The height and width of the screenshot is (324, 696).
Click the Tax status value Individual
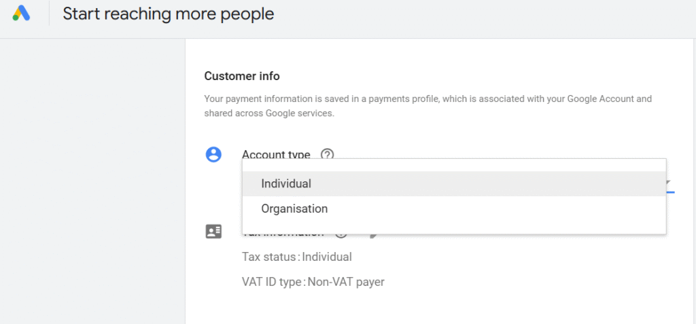(327, 257)
